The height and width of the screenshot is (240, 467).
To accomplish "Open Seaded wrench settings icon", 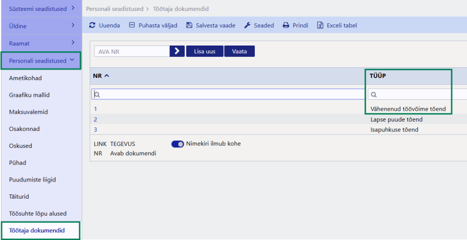I will (247, 25).
